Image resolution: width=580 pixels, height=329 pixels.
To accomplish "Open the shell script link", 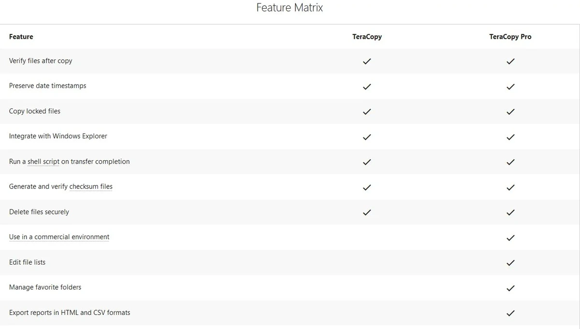I will [43, 162].
